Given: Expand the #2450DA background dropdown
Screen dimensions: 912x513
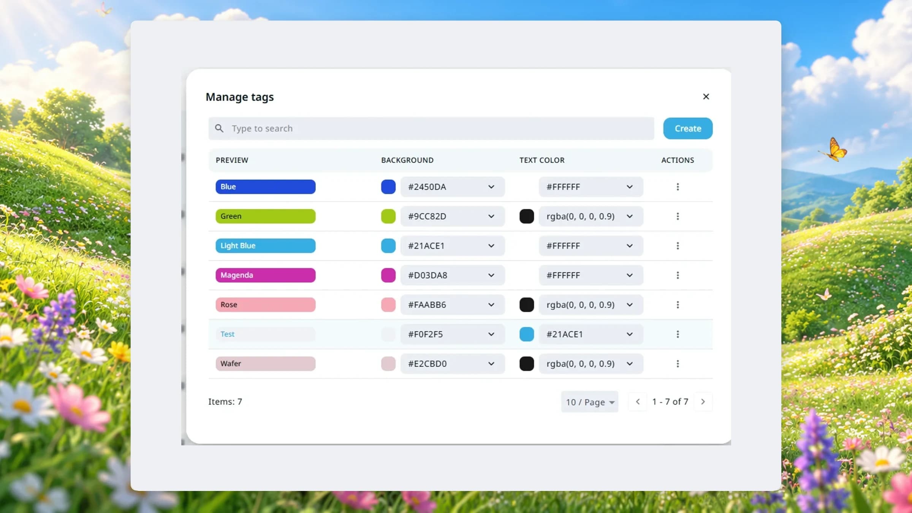Looking at the screenshot, I should click(x=453, y=187).
